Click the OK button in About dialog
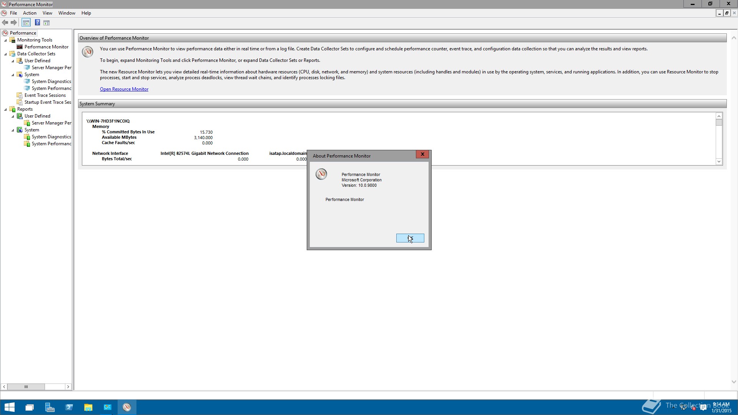 pos(410,238)
